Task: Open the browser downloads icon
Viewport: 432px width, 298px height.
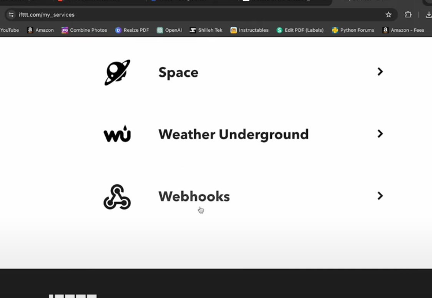Action: 429,14
